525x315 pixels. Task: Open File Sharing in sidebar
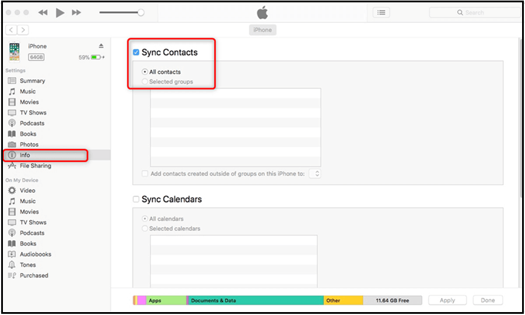click(x=35, y=166)
